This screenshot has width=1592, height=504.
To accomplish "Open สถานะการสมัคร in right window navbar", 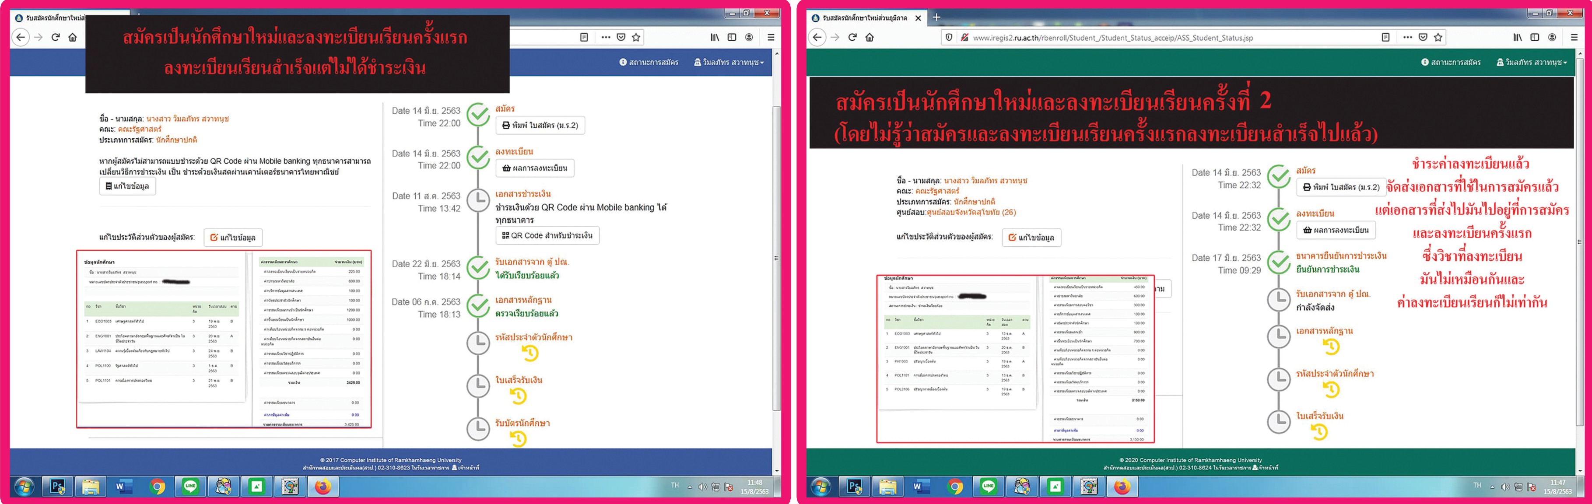I will [x=1451, y=63].
